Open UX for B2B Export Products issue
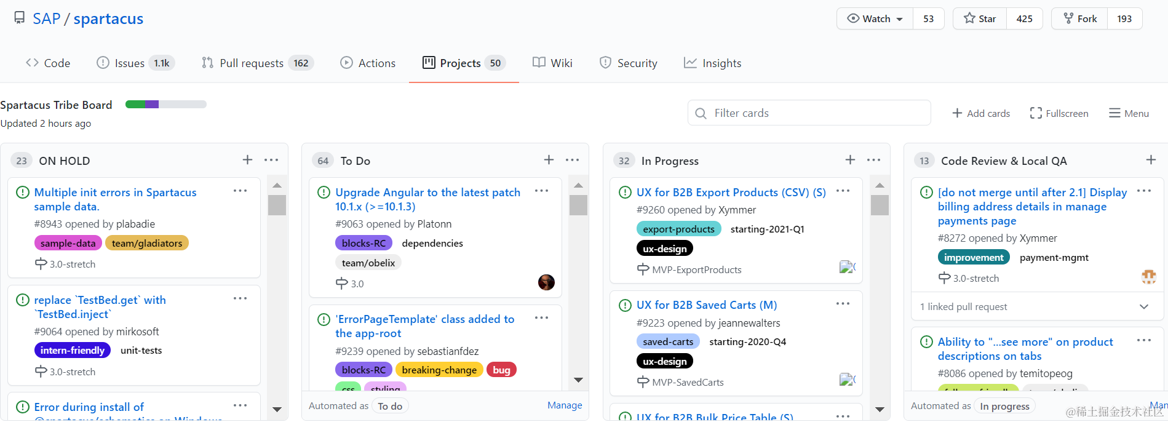Viewport: 1168px width, 422px height. (x=731, y=193)
